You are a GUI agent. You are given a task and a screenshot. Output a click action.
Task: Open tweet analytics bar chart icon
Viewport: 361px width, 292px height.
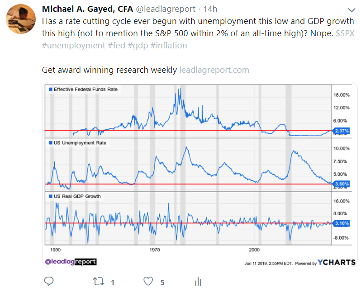198,282
